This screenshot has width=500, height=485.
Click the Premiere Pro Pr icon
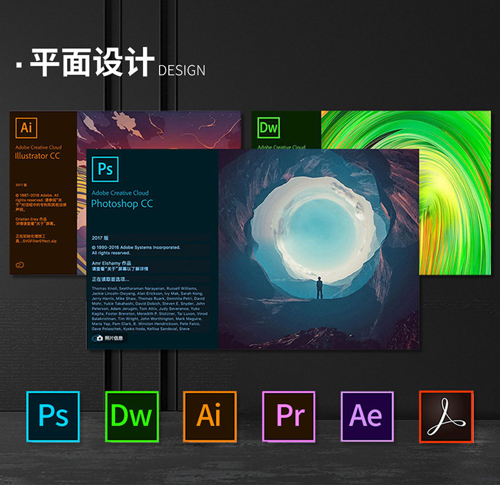click(289, 417)
